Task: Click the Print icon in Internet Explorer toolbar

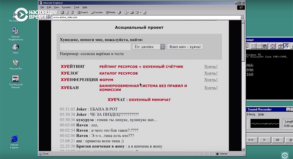Action: [132, 13]
